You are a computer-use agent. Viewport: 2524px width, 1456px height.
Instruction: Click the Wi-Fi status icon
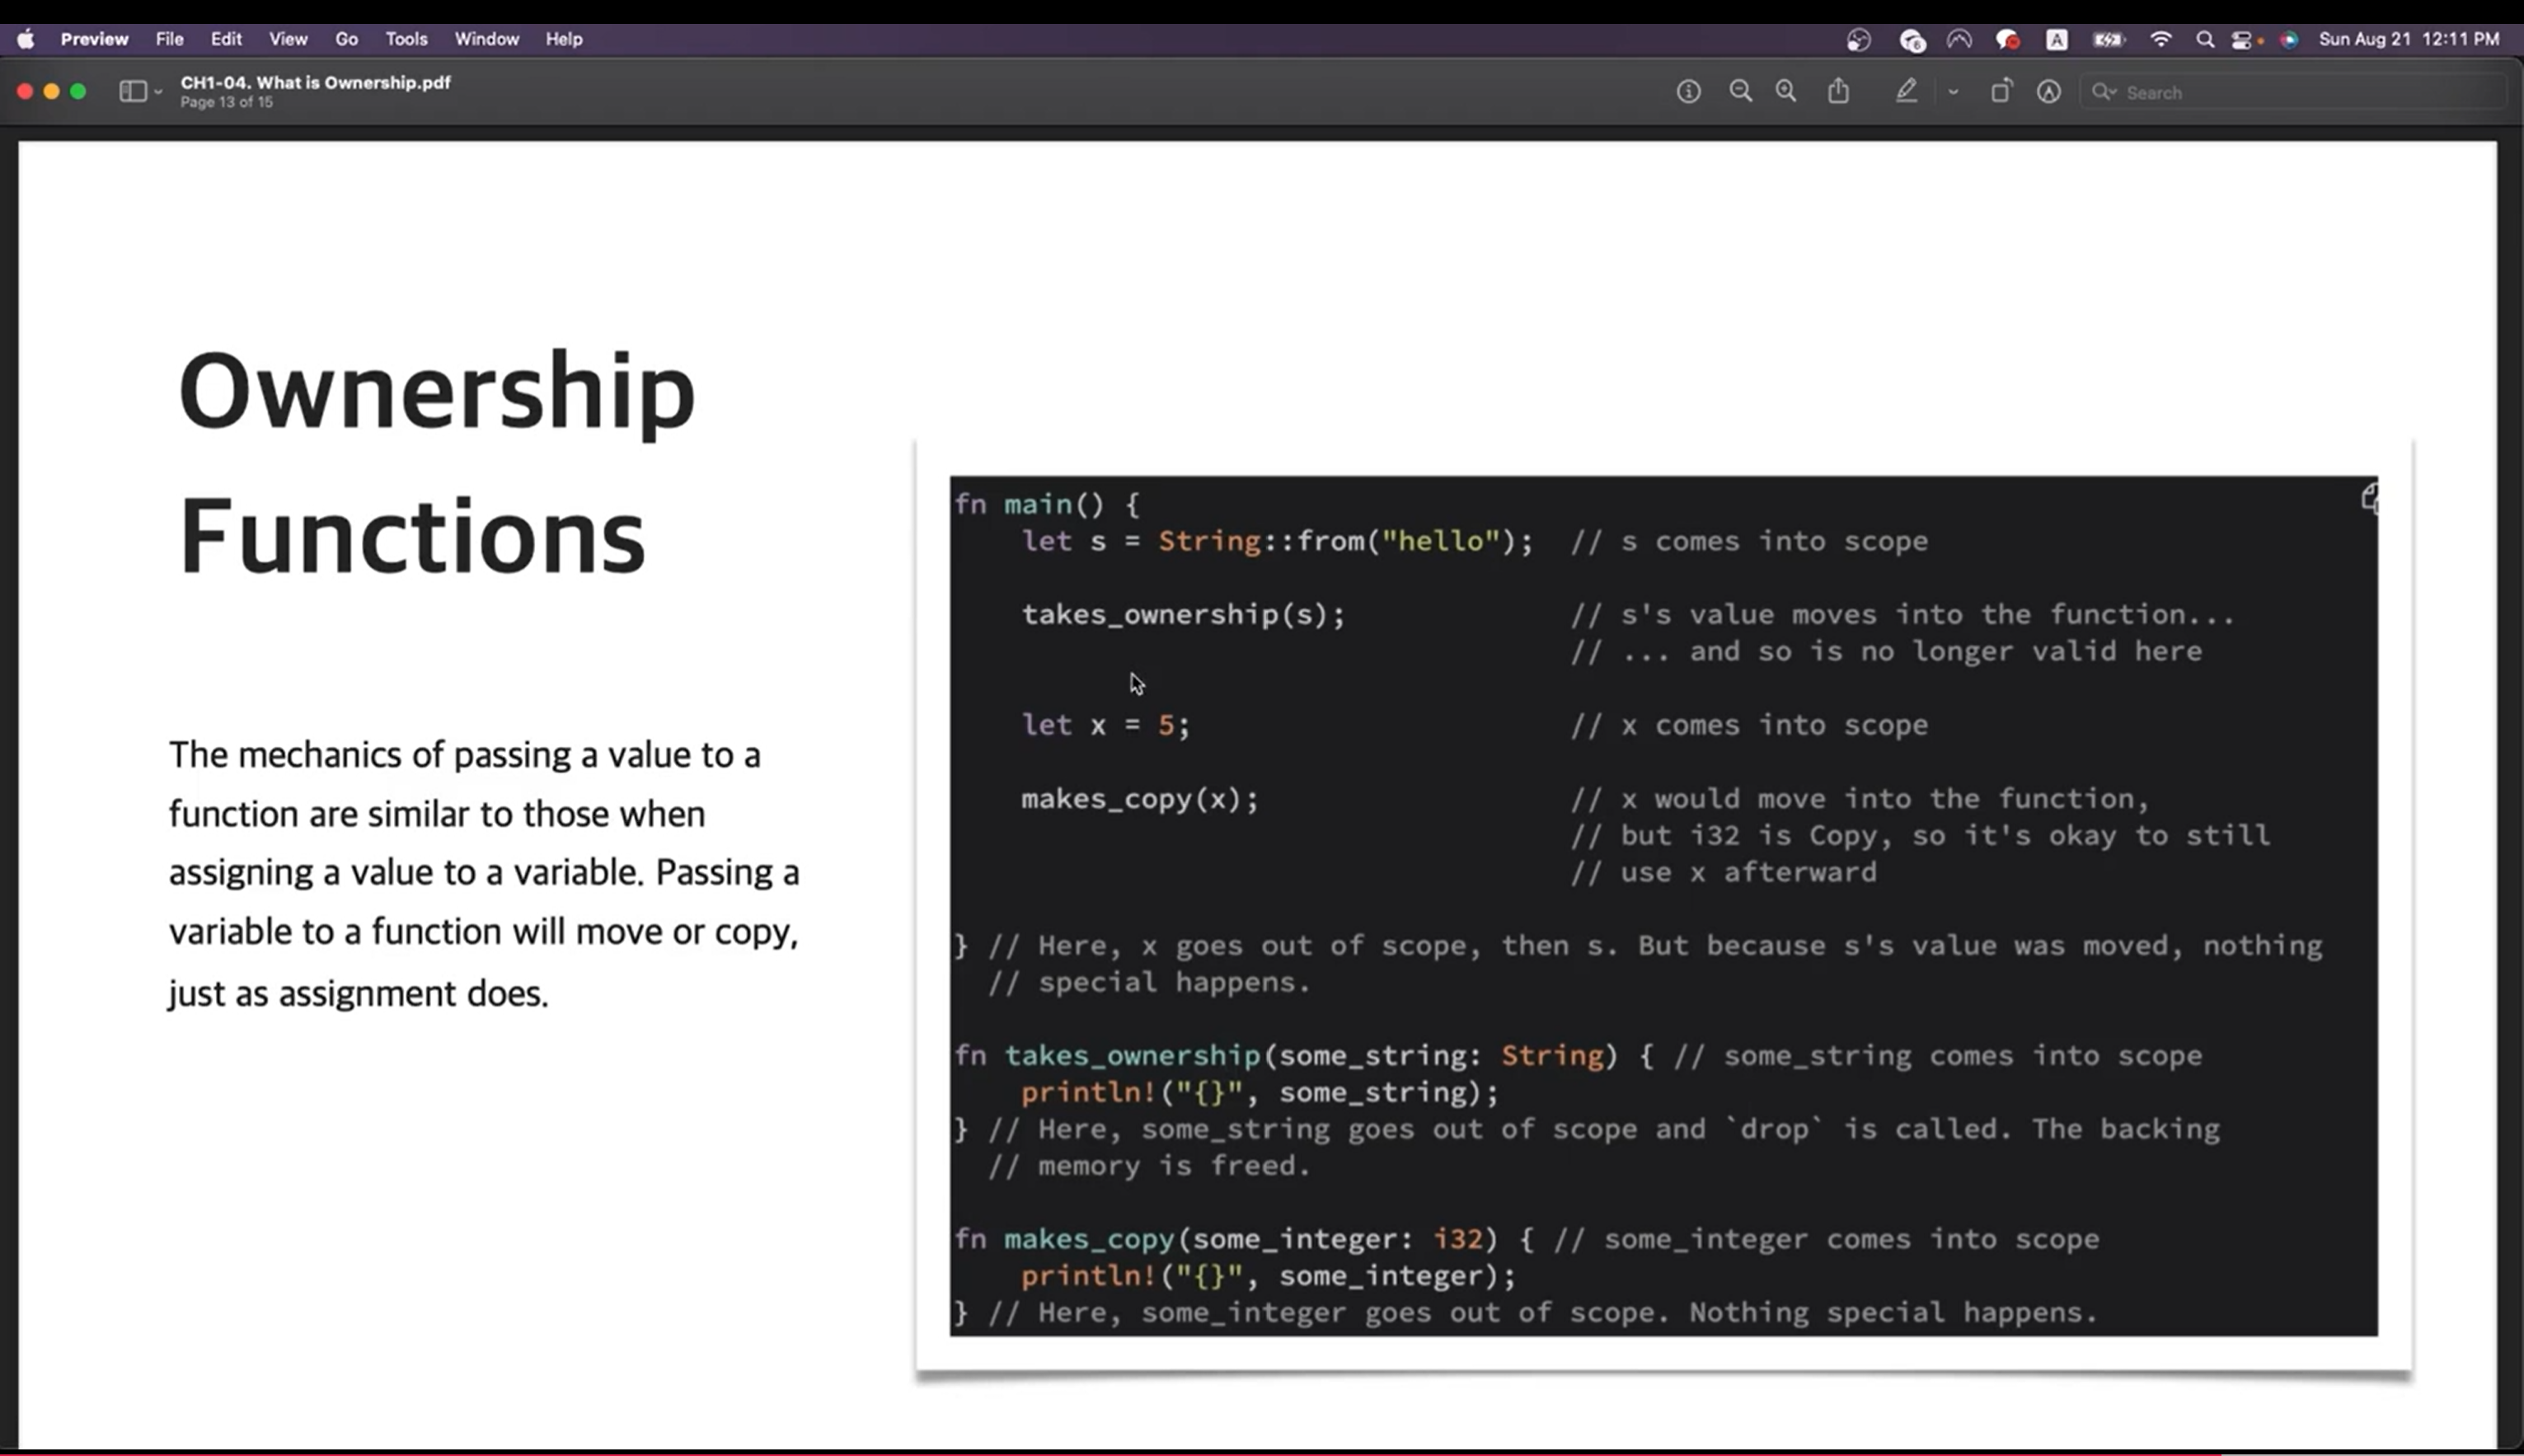click(x=2160, y=40)
